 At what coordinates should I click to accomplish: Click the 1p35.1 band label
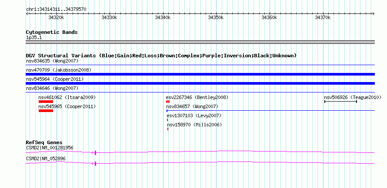coord(34,38)
